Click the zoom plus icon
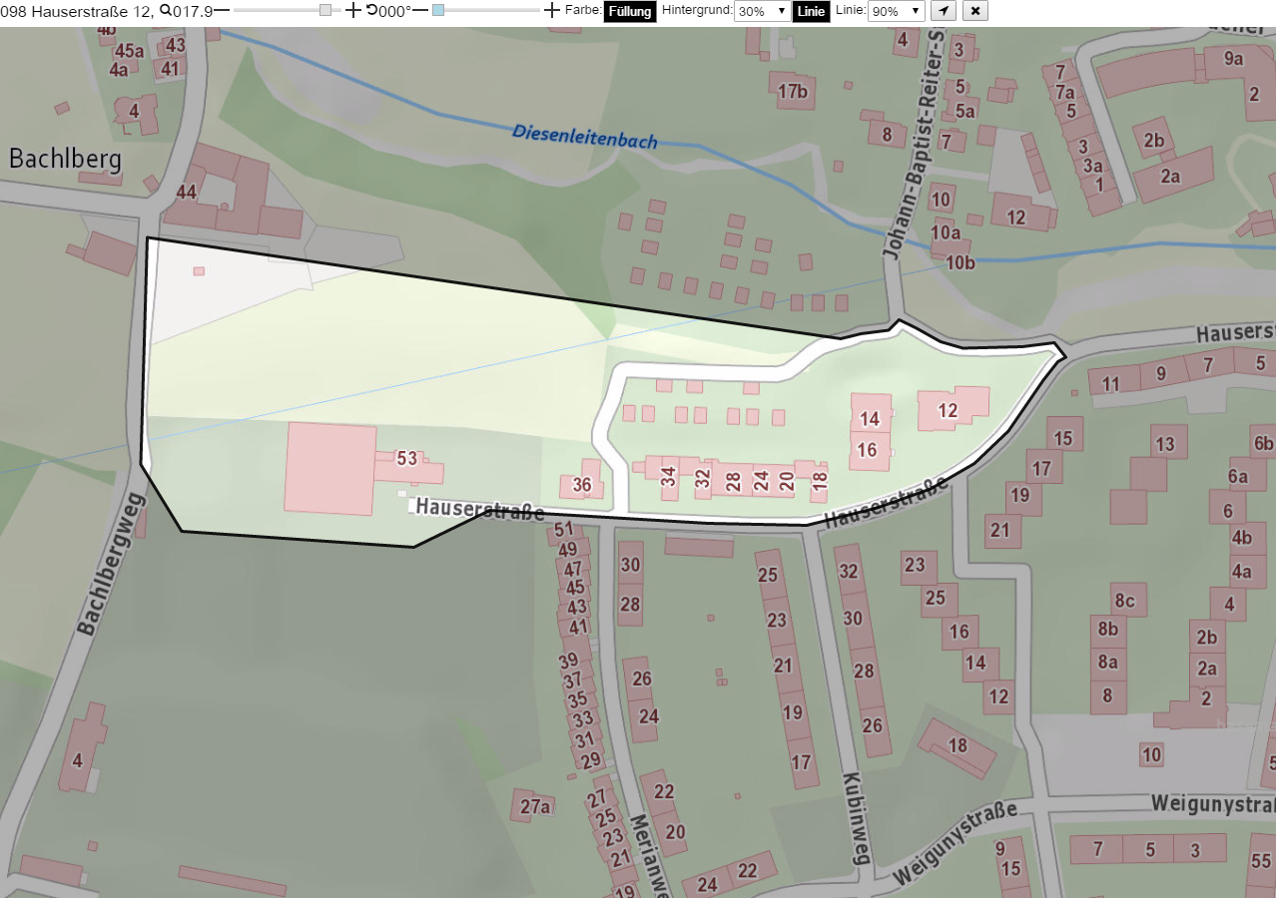 (x=352, y=10)
